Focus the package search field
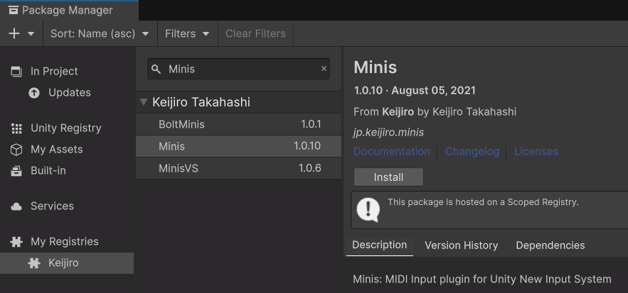 click(240, 69)
